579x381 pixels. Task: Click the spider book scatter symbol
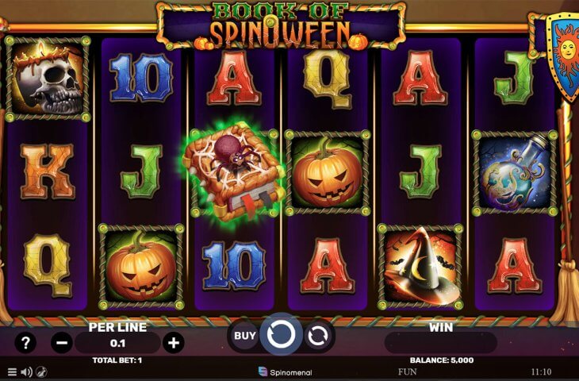(235, 174)
